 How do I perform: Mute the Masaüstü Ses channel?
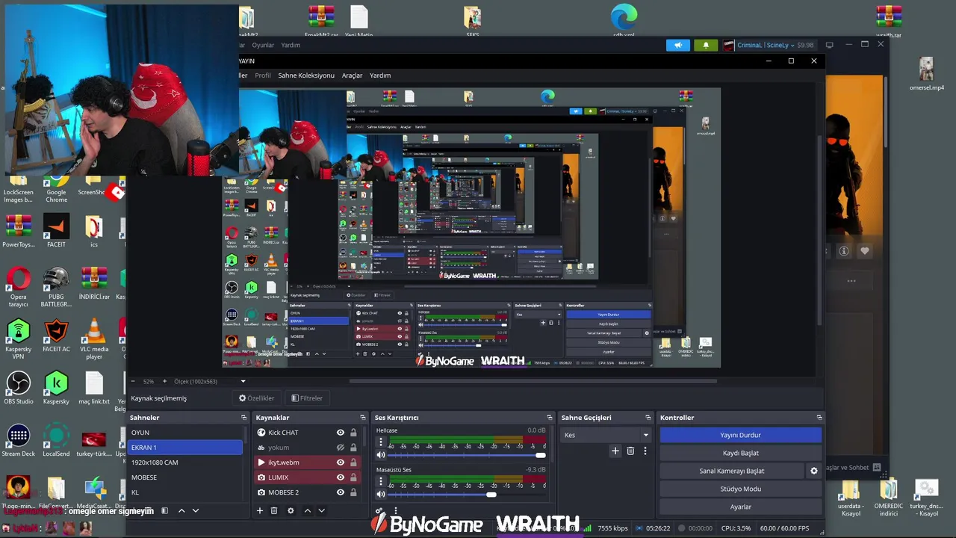click(381, 495)
